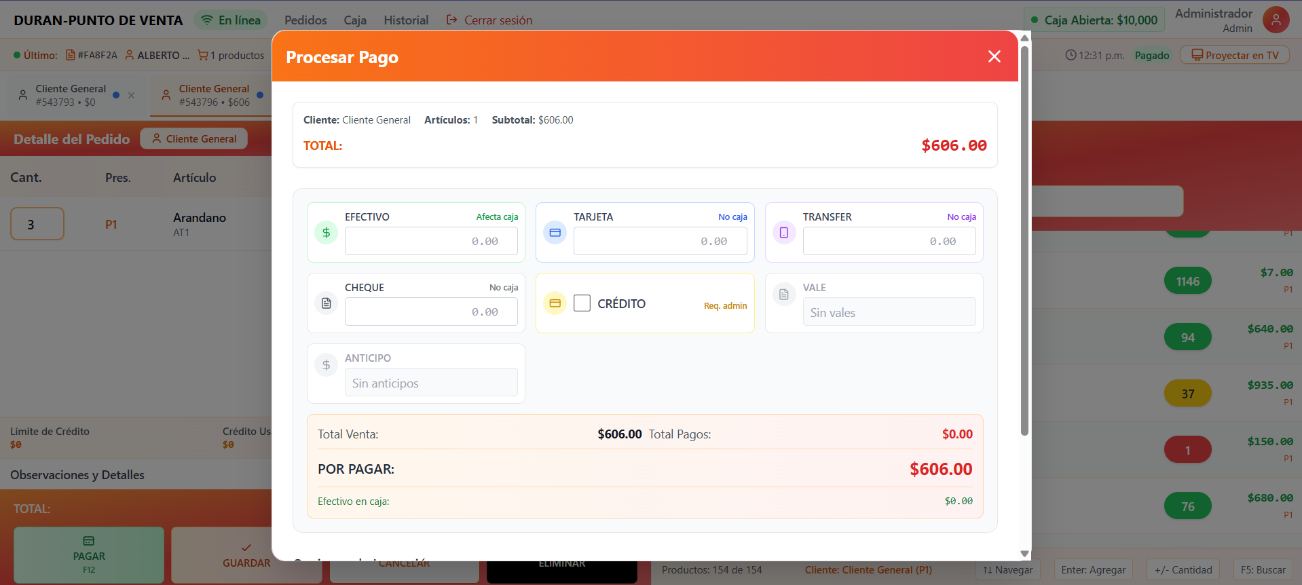Click the administrator profile avatar
Screen dimensions: 1302x585
click(1276, 20)
